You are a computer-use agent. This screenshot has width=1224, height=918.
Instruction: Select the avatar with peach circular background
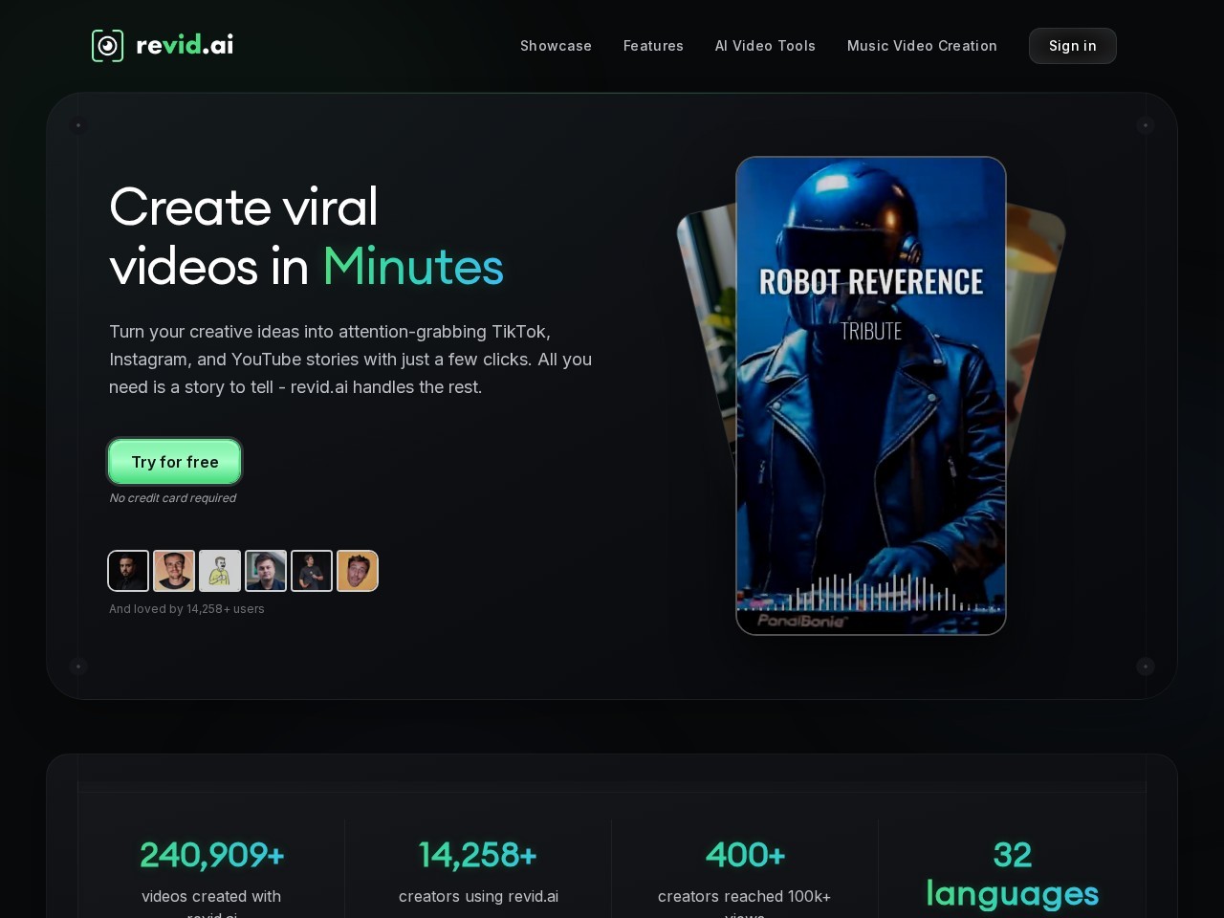pyautogui.click(x=174, y=571)
